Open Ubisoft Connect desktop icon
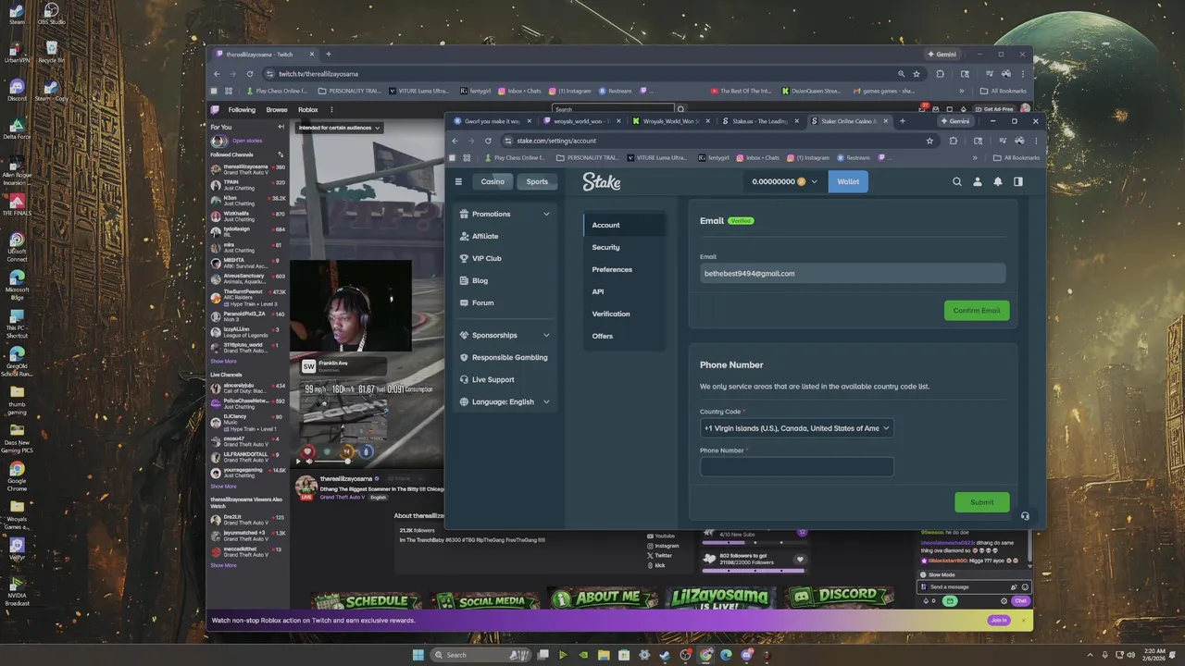The width and height of the screenshot is (1185, 666). [17, 247]
